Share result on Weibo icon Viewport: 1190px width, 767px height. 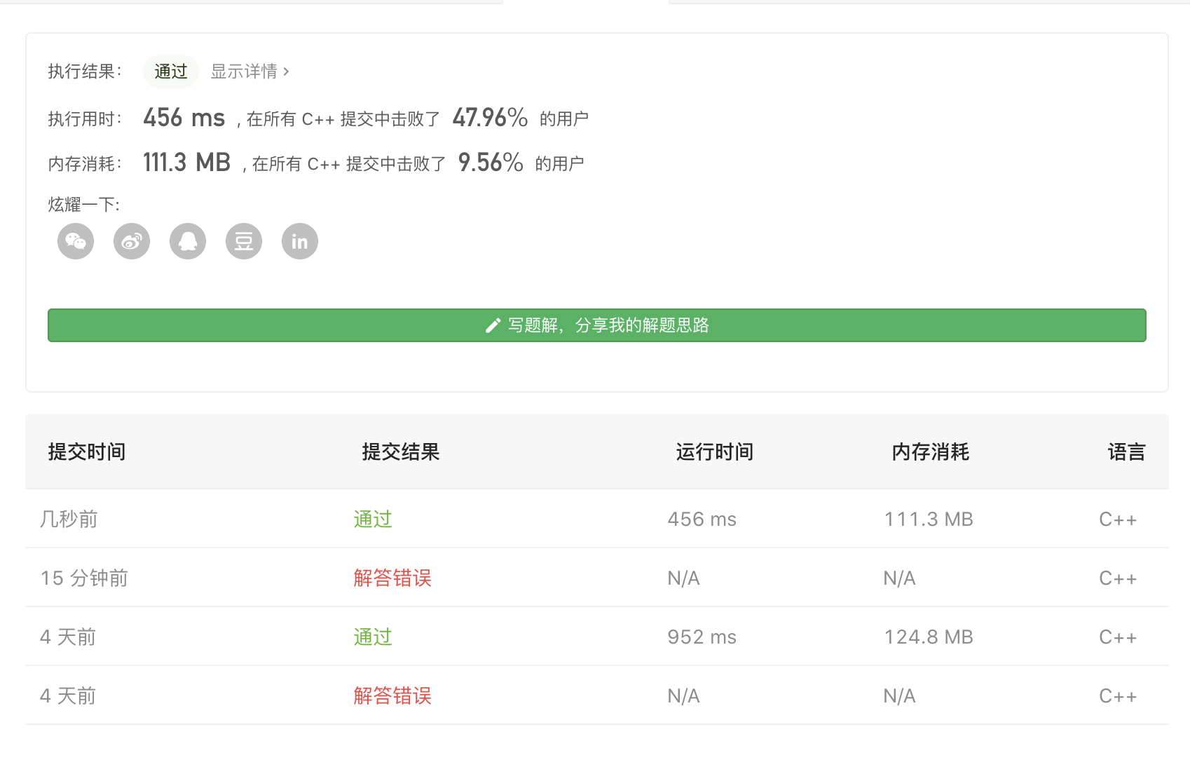pos(132,242)
